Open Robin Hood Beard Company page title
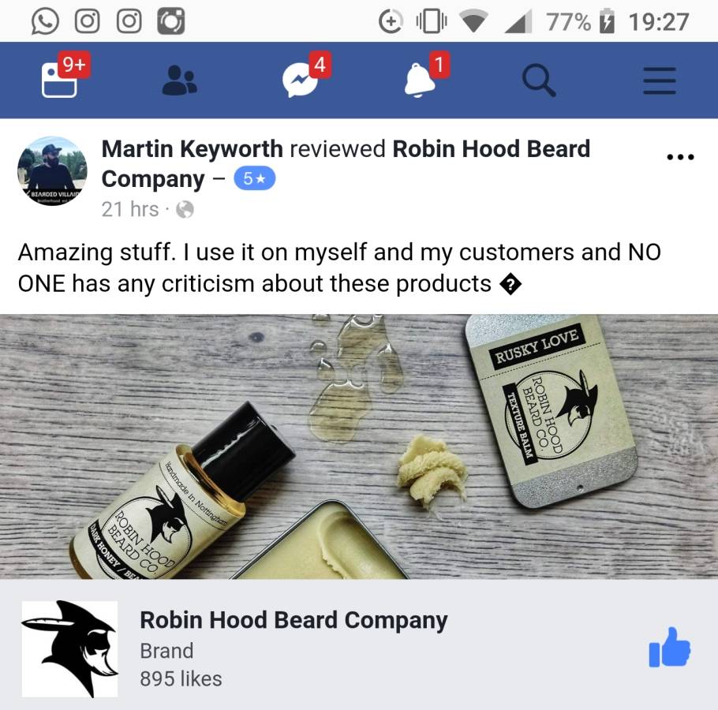 294,620
